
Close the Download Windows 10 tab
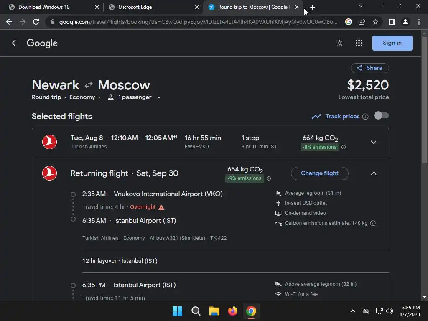[97, 8]
